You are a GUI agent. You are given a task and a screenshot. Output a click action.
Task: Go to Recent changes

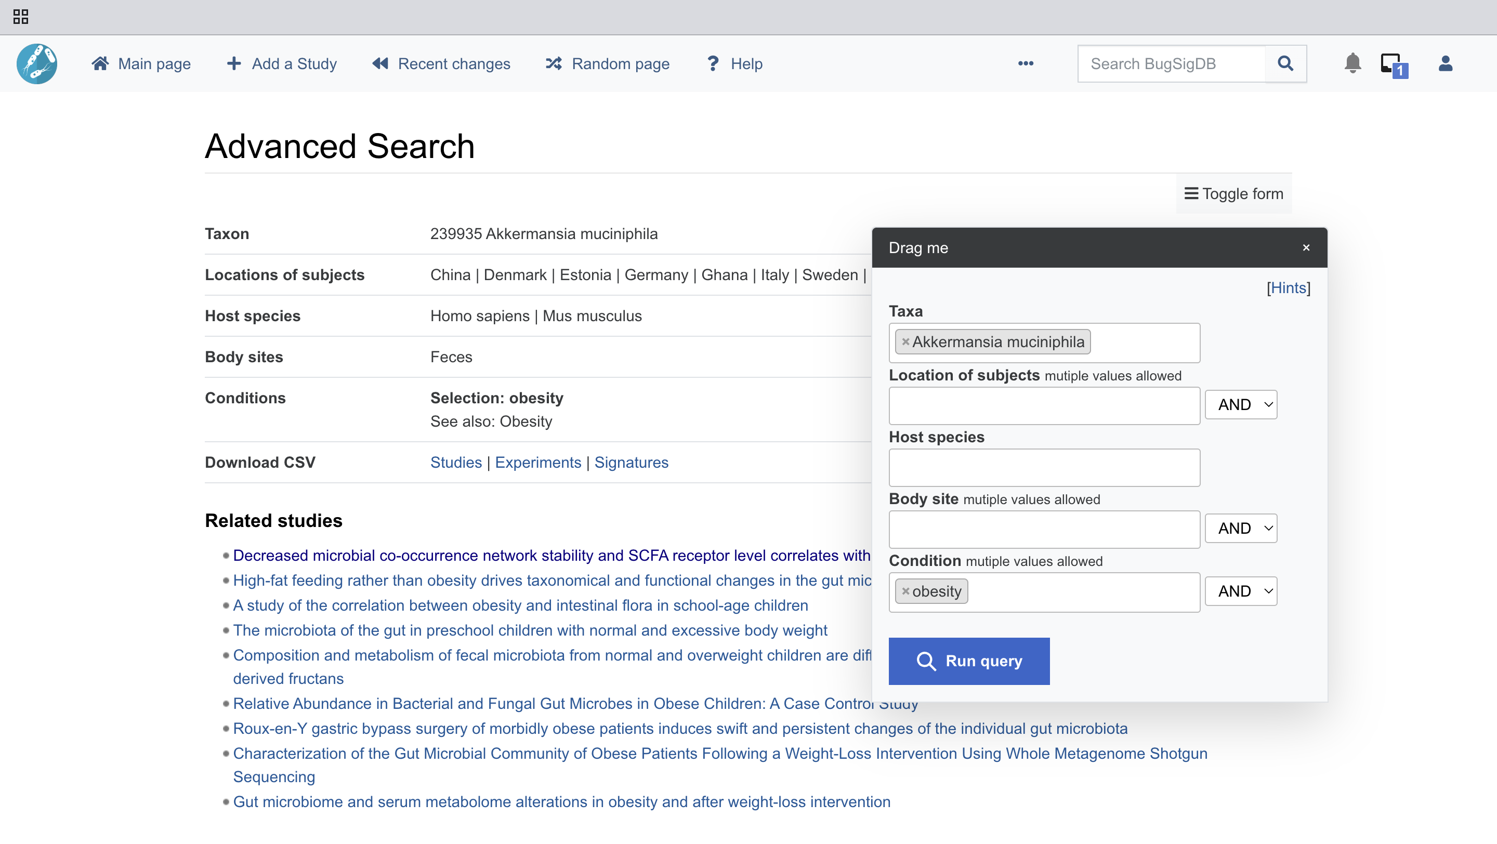pyautogui.click(x=442, y=64)
